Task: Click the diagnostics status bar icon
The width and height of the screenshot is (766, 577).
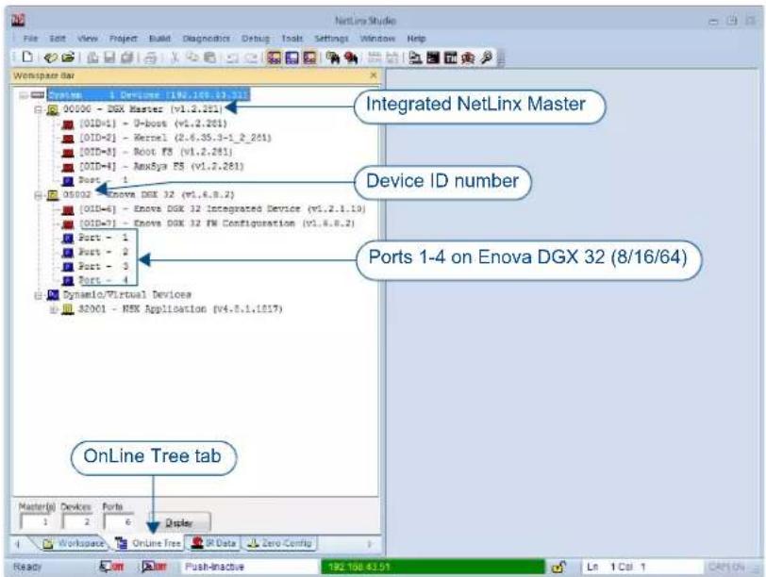Action: (154, 567)
